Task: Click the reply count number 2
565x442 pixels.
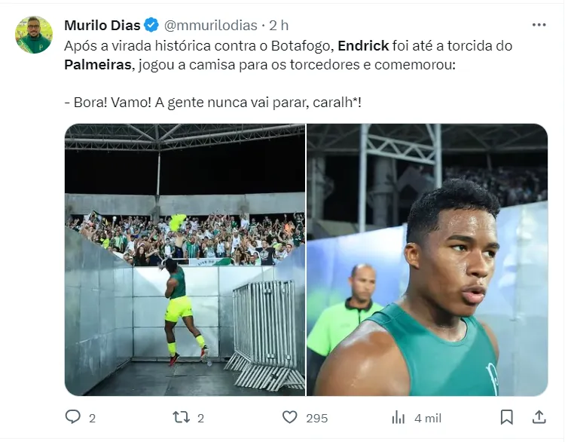Action: pyautogui.click(x=92, y=418)
